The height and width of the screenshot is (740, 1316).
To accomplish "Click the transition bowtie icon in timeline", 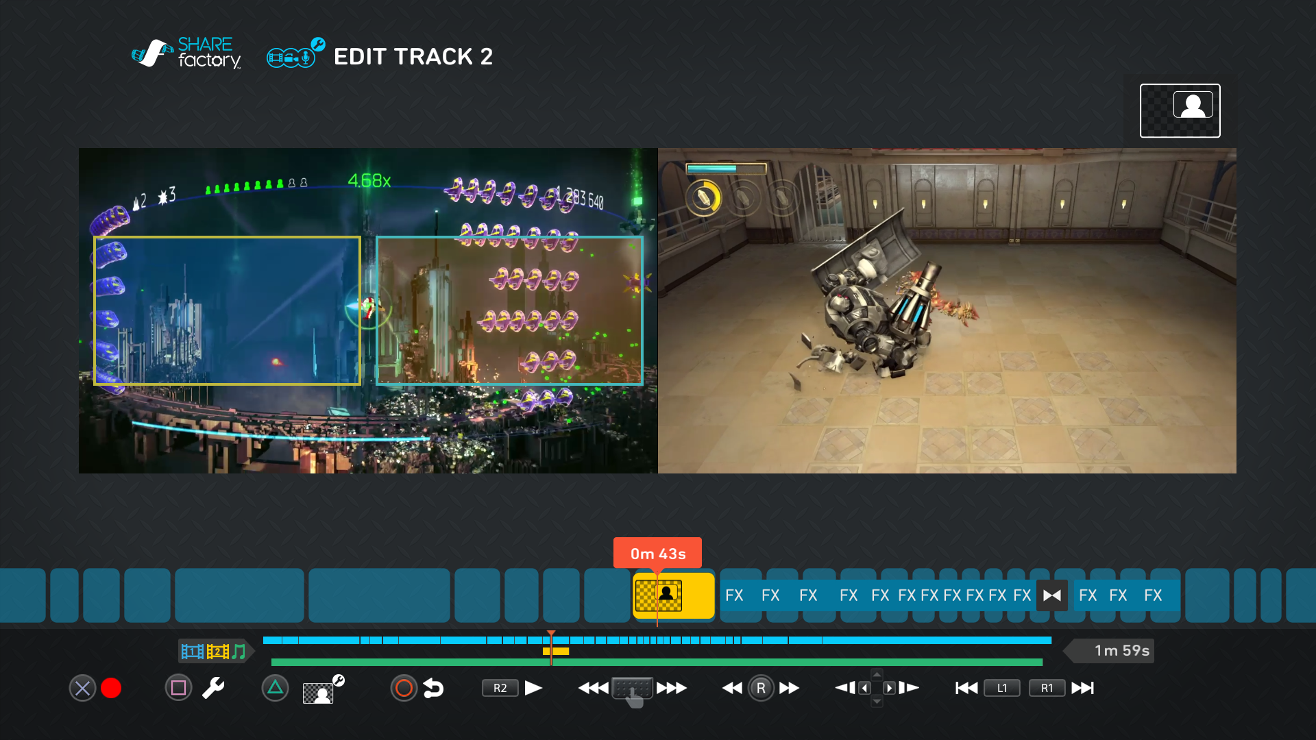I will coord(1052,595).
